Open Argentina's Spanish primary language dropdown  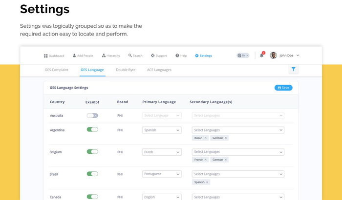tap(162, 130)
